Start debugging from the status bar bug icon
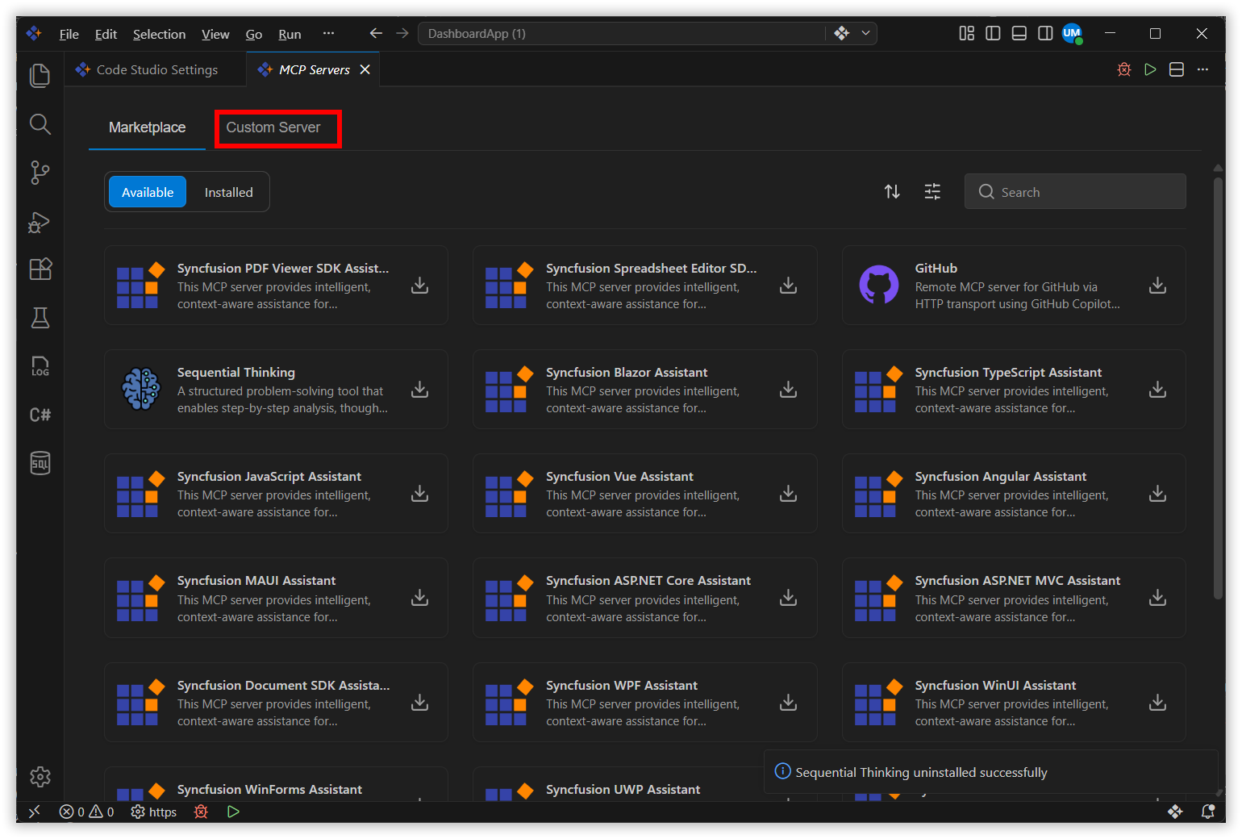This screenshot has height=839, width=1242. click(201, 812)
